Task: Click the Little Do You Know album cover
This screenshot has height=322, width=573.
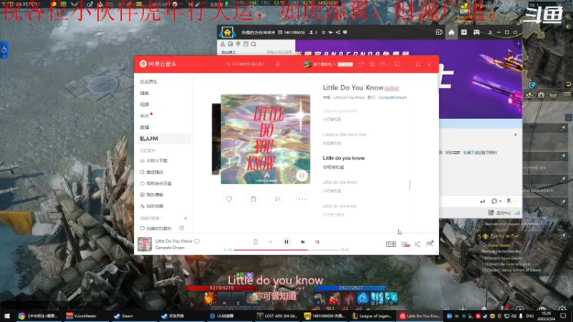Action: click(x=265, y=139)
